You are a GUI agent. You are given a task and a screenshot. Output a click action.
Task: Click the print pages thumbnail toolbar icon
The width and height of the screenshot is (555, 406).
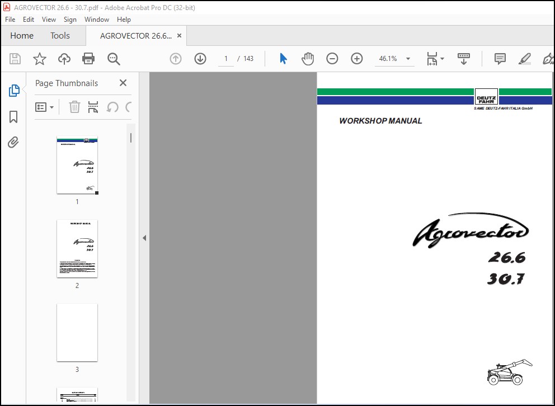pos(93,107)
